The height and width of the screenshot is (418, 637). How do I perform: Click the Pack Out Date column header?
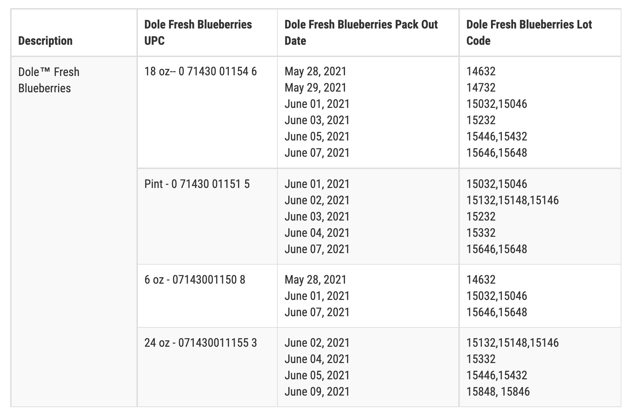361,33
